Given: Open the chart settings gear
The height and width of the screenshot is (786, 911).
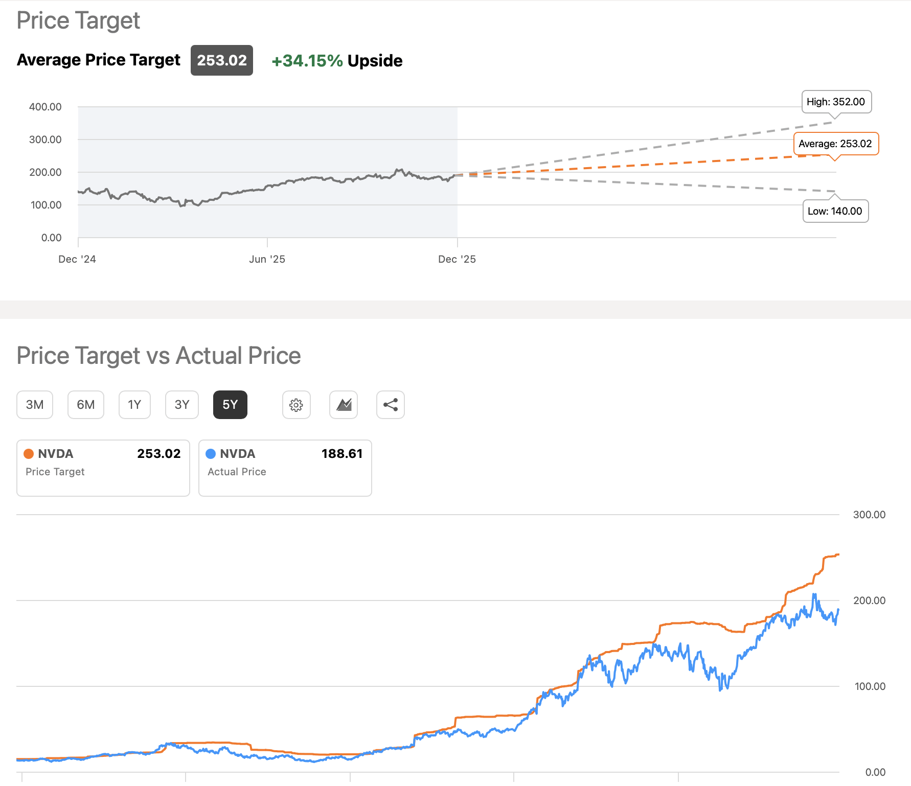Looking at the screenshot, I should click(x=297, y=405).
